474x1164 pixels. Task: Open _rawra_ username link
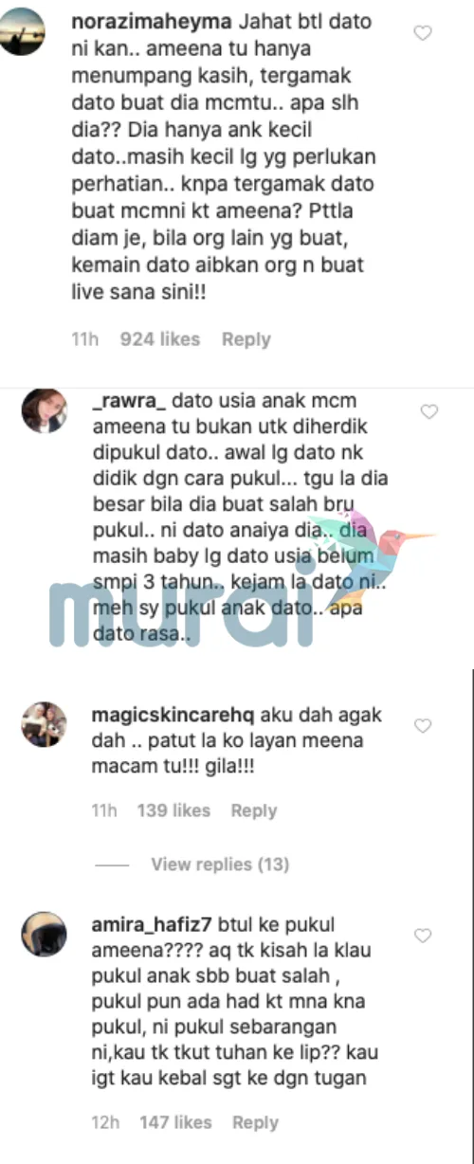pyautogui.click(x=123, y=401)
